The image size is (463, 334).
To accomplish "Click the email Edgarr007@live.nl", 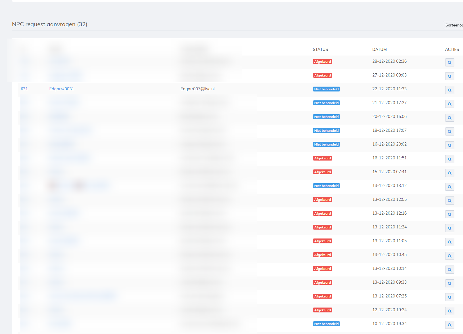I will [x=197, y=89].
